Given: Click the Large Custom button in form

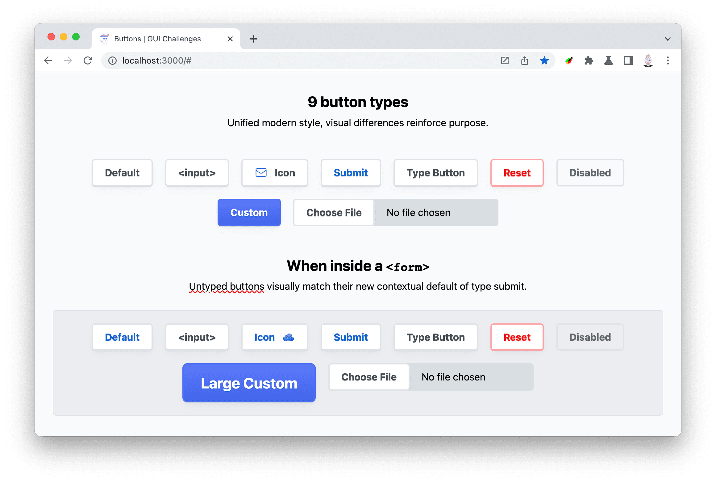Looking at the screenshot, I should 250,383.
